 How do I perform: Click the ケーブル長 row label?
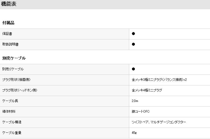tap(10, 101)
